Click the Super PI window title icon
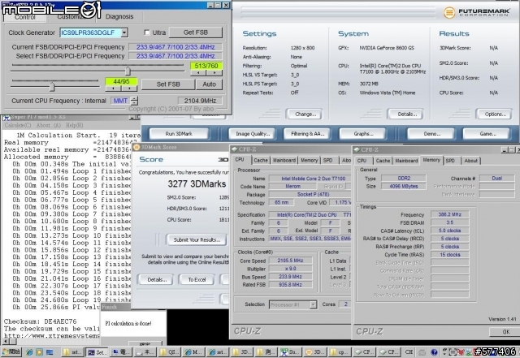 point(6,117)
